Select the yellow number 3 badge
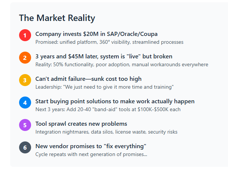The height and width of the screenshot is (171, 228). (x=25, y=80)
